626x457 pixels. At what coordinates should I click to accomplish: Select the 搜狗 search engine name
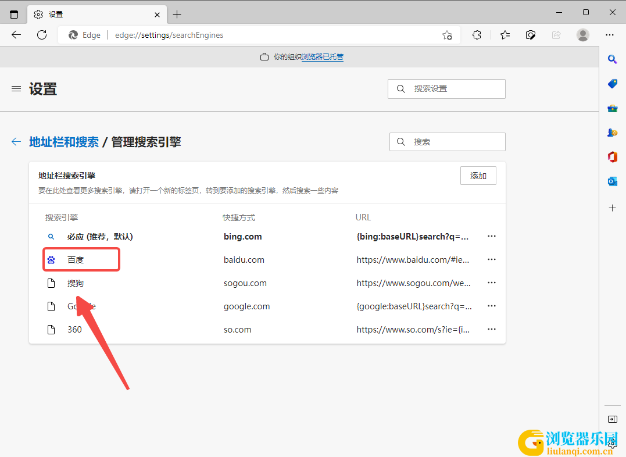(x=76, y=283)
